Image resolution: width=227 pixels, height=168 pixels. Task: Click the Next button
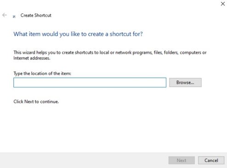tap(182, 160)
